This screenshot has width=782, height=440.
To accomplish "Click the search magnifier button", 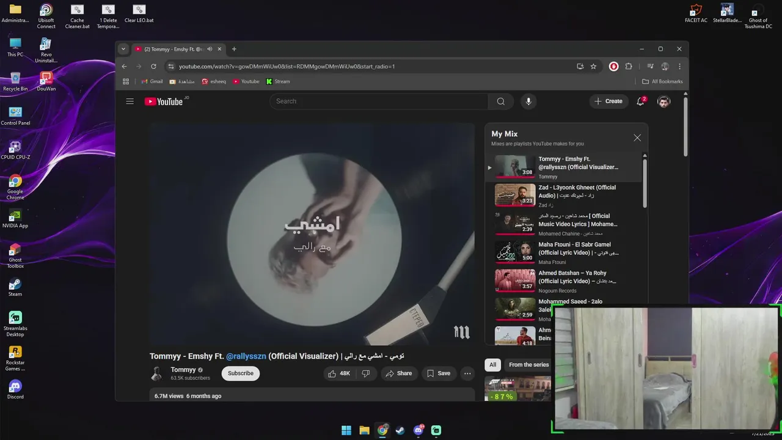I will tap(501, 101).
